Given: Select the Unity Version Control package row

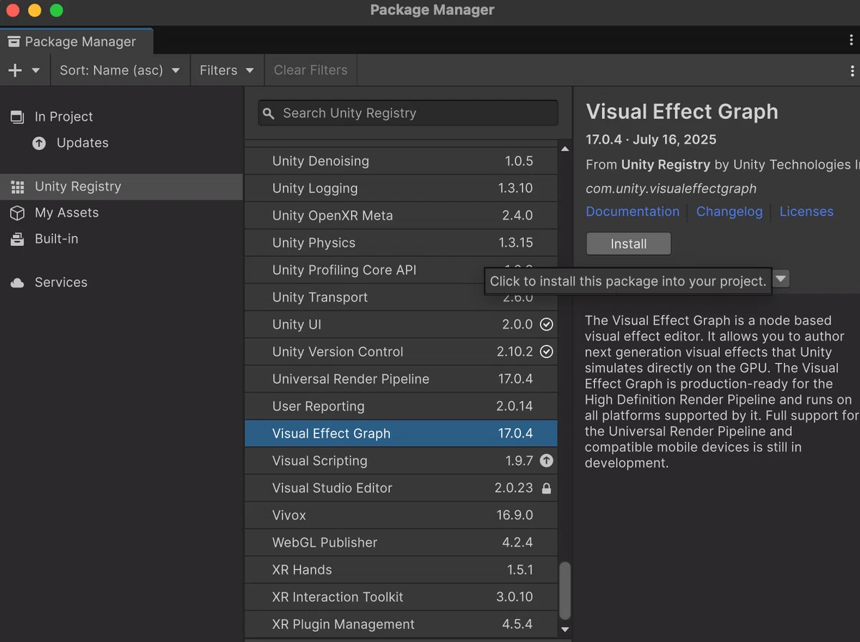Looking at the screenshot, I should click(x=401, y=352).
